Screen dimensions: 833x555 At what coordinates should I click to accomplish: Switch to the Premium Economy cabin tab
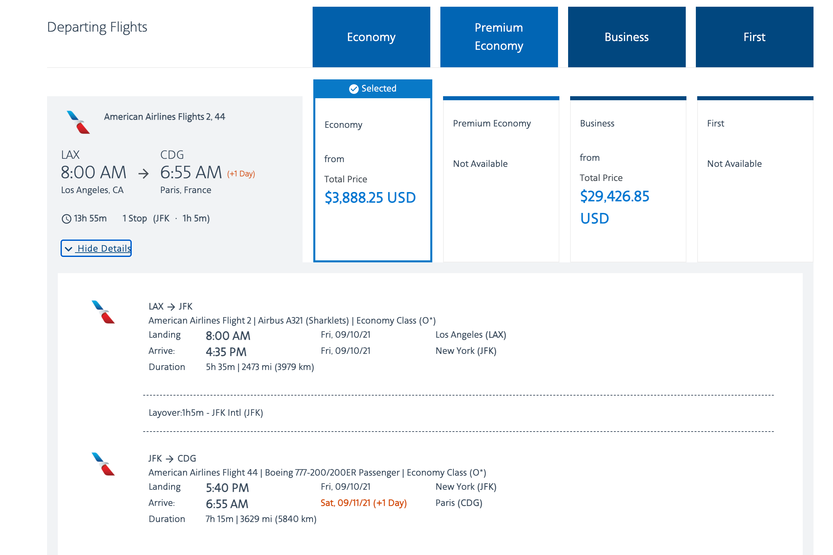click(499, 37)
